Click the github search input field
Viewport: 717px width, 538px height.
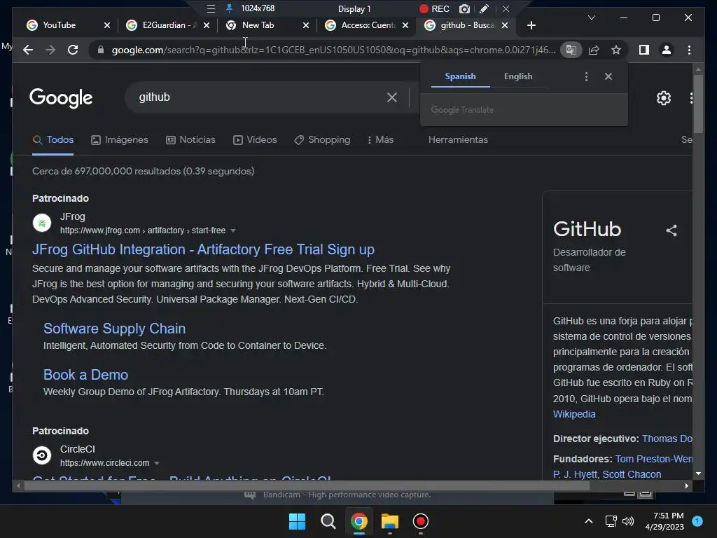tap(260, 97)
